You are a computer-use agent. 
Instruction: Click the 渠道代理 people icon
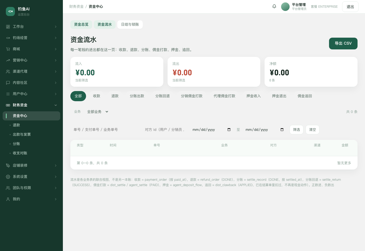8,72
